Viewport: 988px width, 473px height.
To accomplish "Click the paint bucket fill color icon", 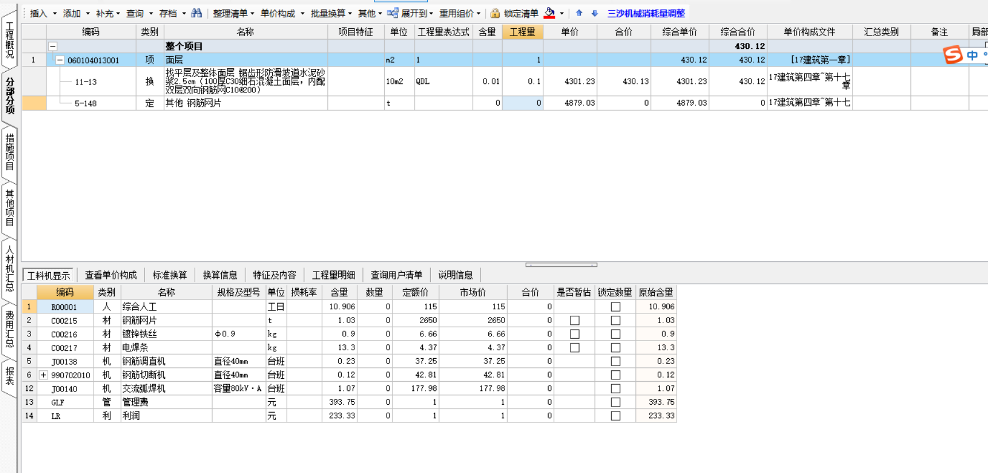I will click(x=550, y=13).
